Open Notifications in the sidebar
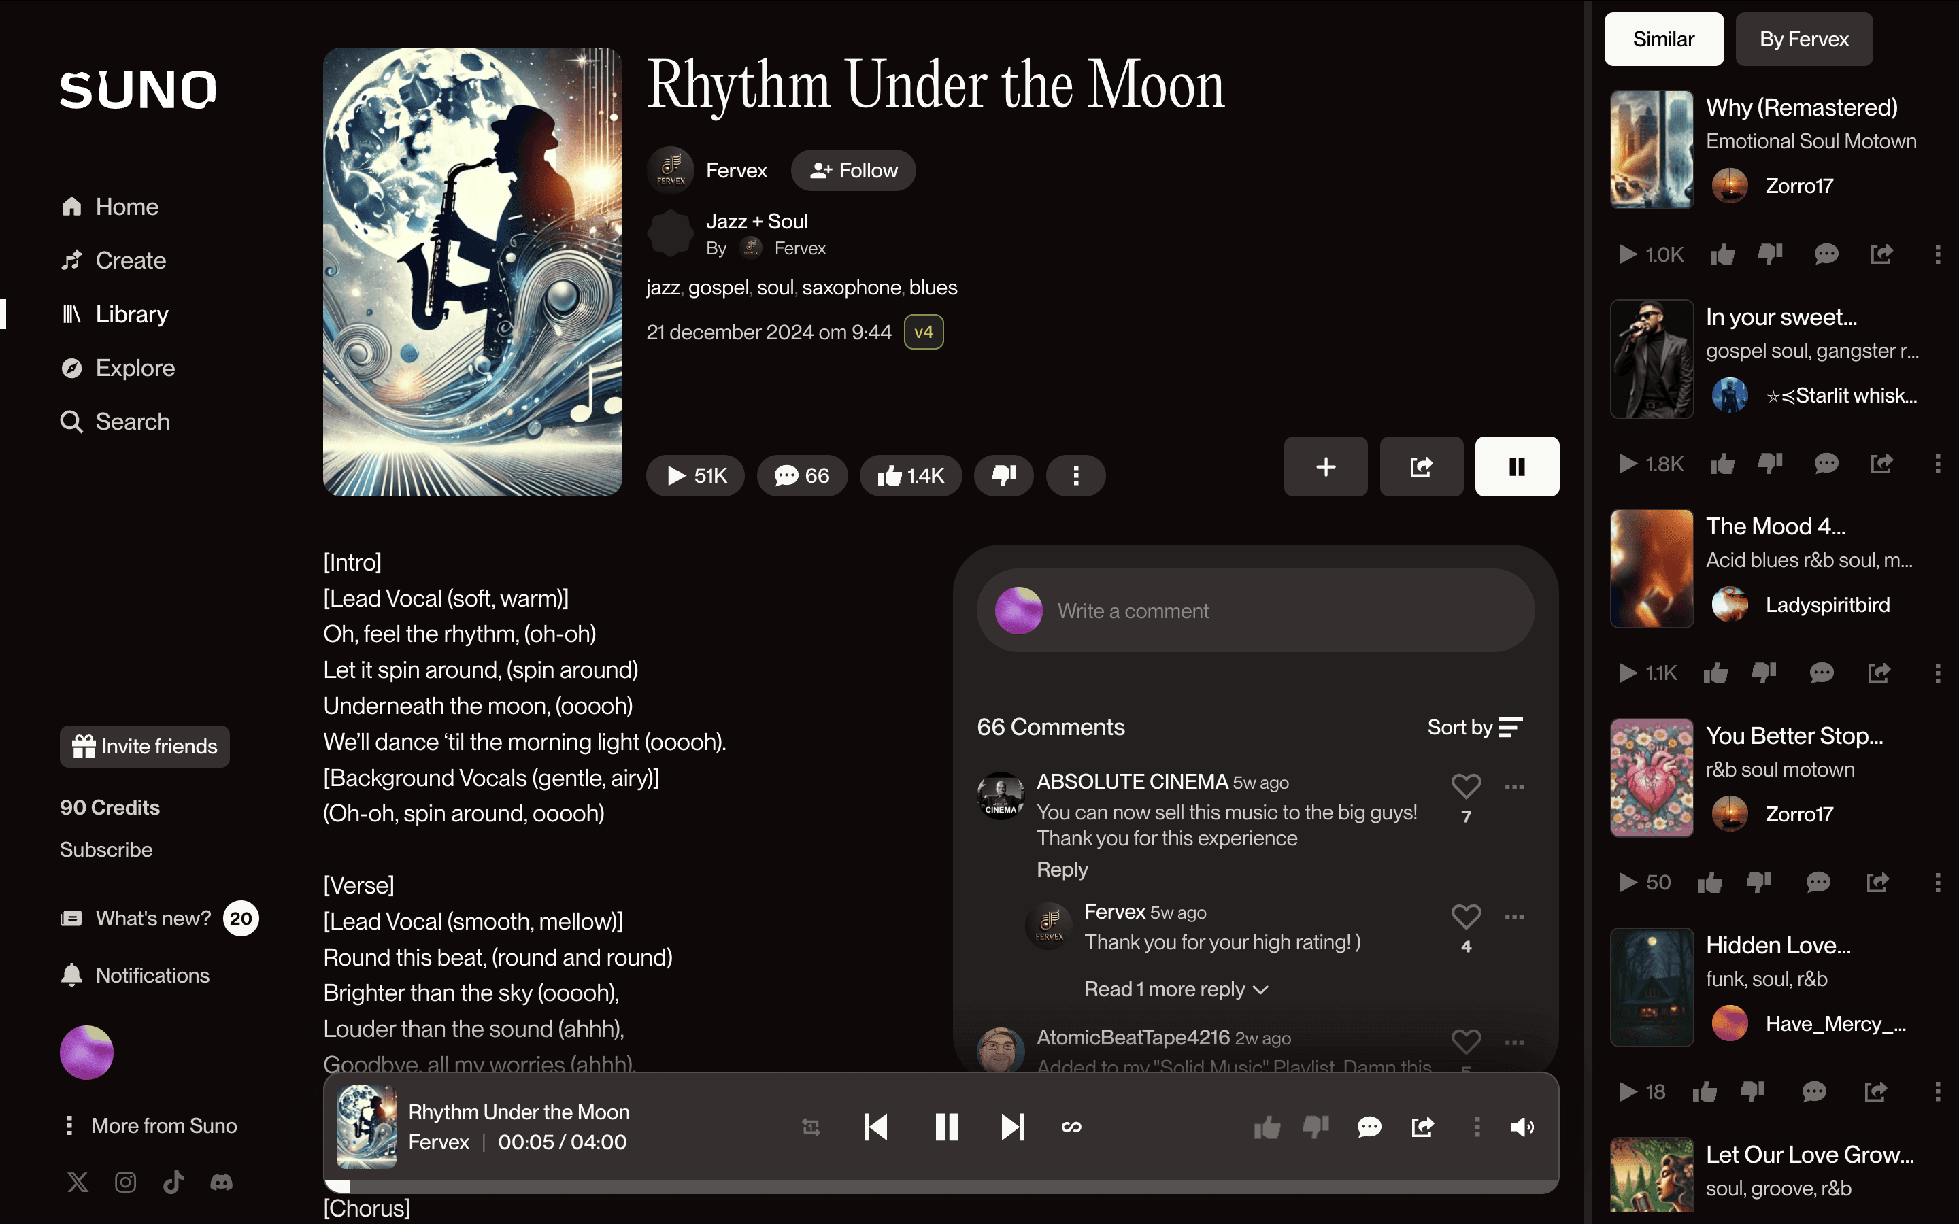Viewport: 1959px width, 1224px height. [x=135, y=976]
